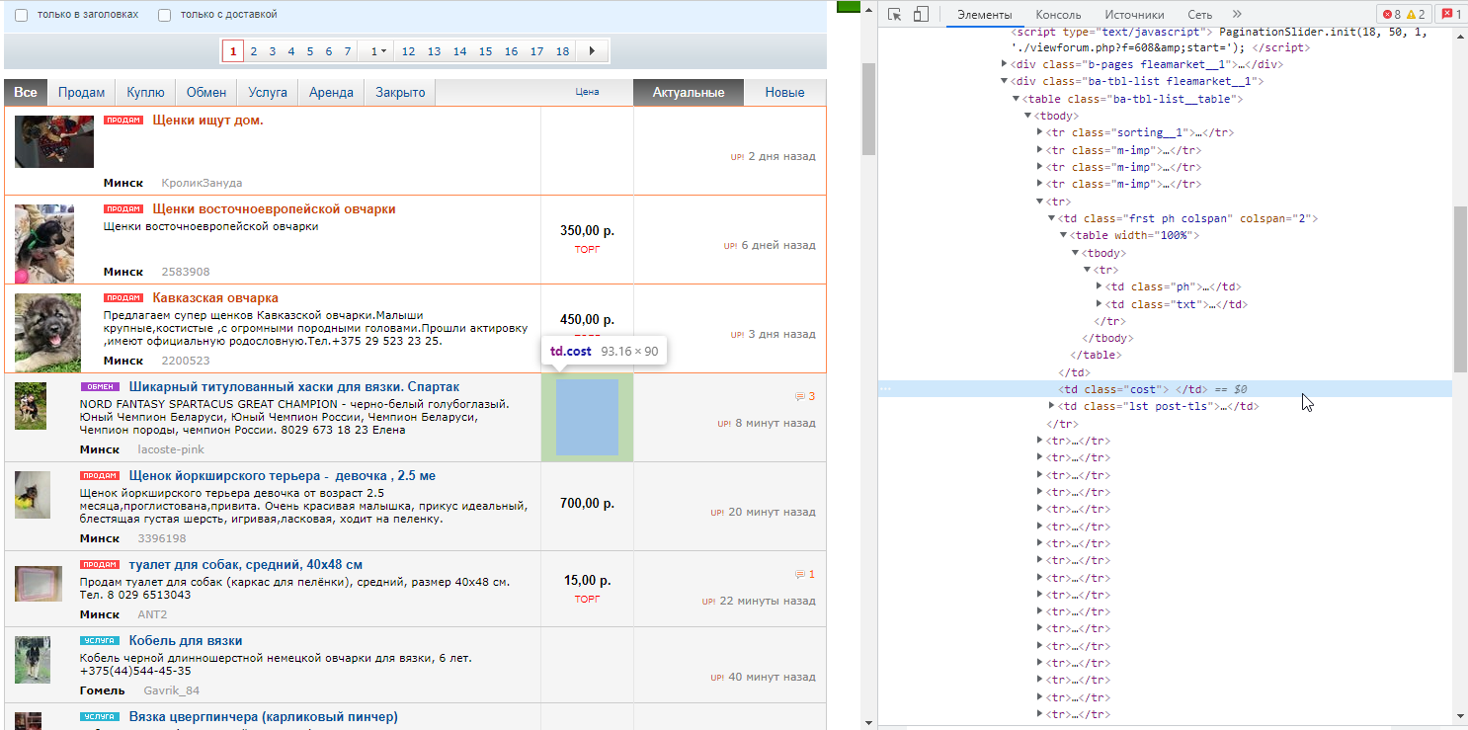This screenshot has height=730, width=1468.
Task: Open the page 1 dropdown in pagination
Action: coord(378,51)
